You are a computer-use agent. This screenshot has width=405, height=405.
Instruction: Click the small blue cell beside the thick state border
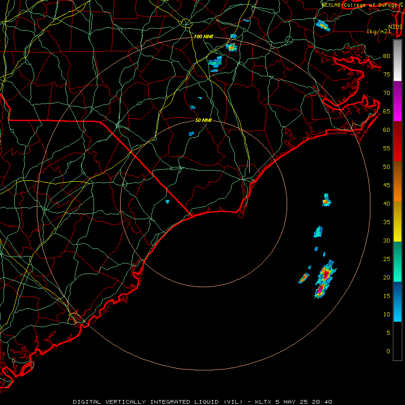(167, 201)
